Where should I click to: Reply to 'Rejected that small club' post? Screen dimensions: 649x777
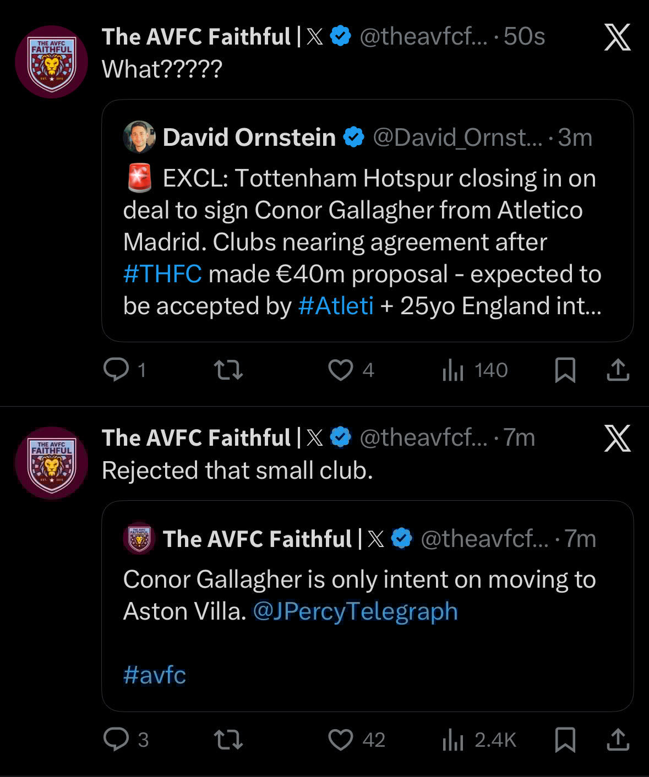(x=116, y=739)
